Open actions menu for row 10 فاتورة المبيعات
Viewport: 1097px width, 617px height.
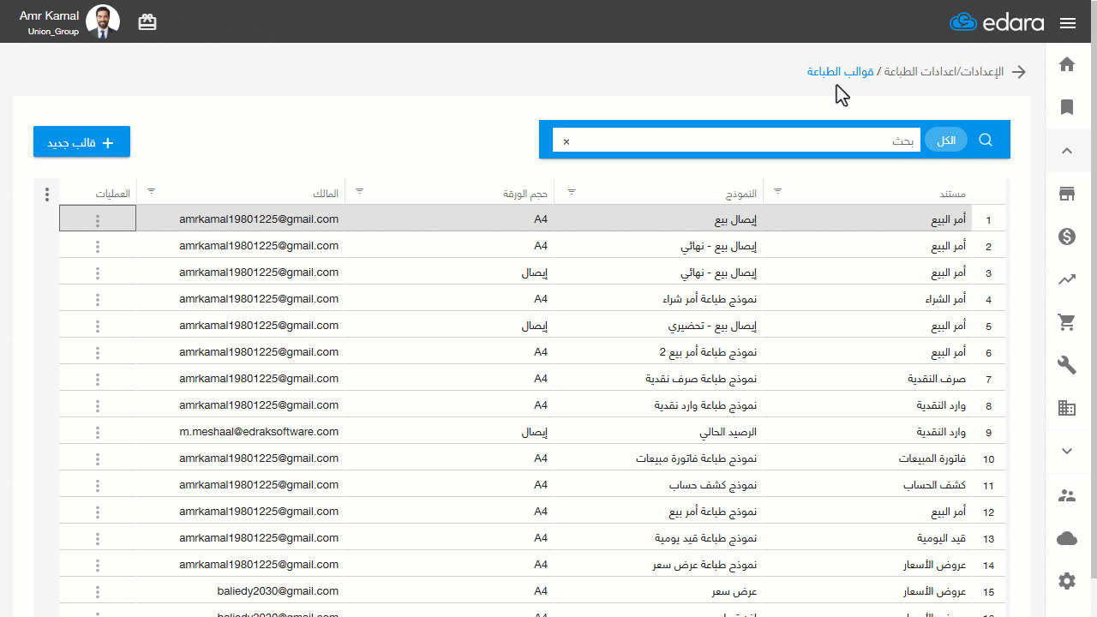tap(98, 459)
